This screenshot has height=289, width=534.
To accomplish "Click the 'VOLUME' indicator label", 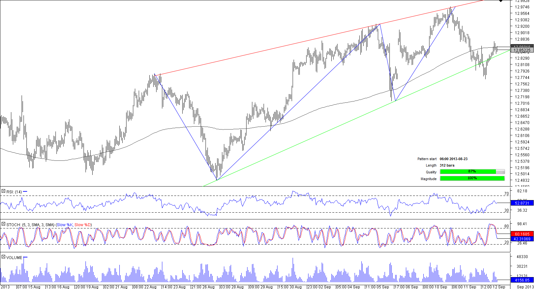I will point(14,258).
